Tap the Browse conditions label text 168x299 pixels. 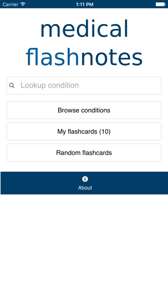(x=84, y=110)
